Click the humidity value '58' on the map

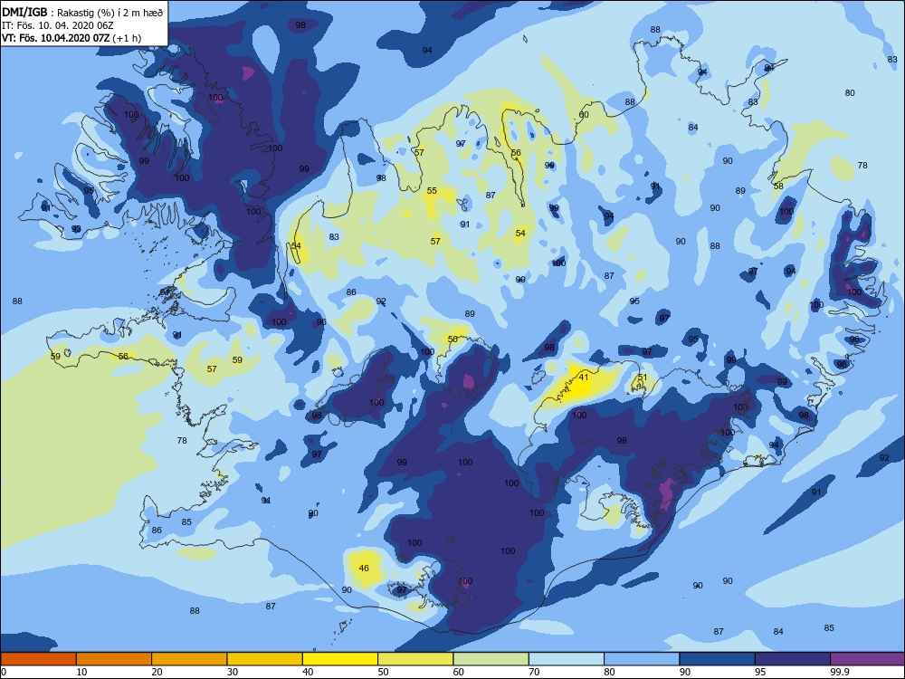click(778, 186)
